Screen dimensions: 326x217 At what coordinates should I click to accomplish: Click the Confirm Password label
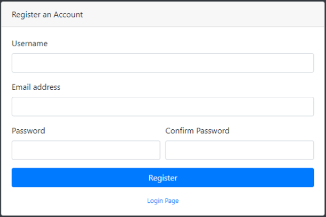[x=197, y=131]
